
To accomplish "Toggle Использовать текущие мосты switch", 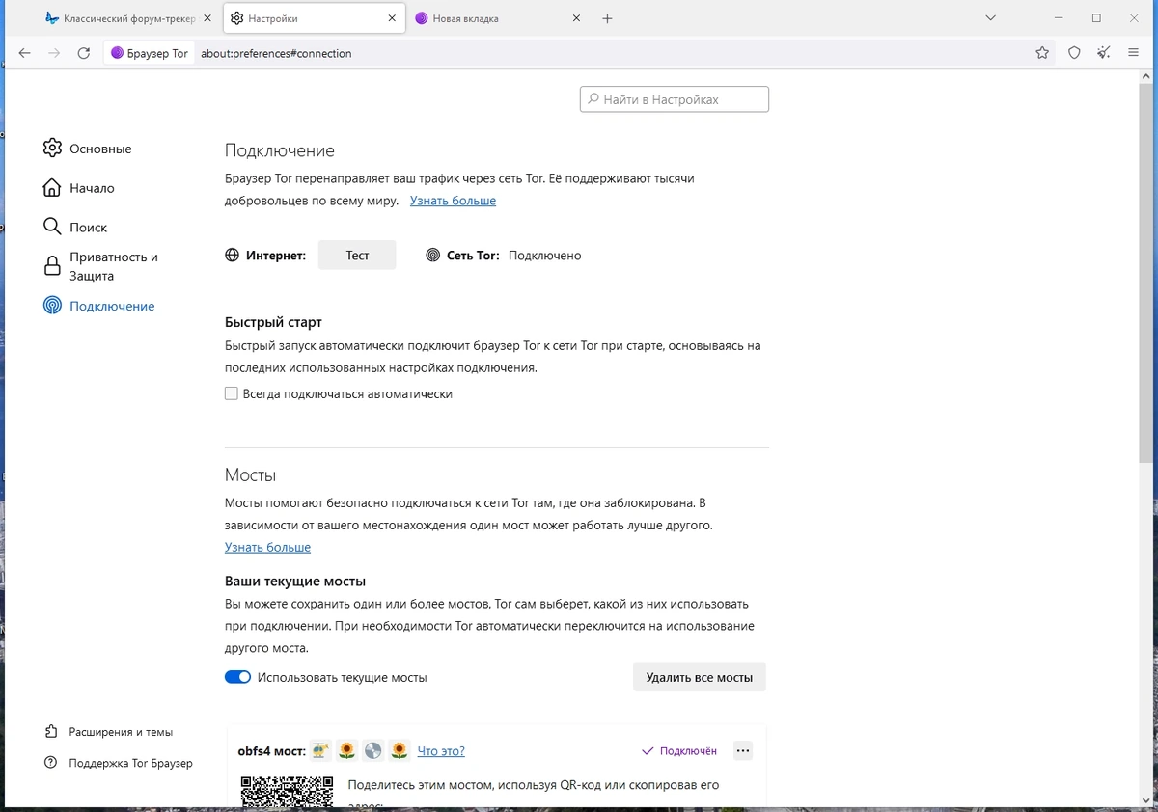I will 237,677.
